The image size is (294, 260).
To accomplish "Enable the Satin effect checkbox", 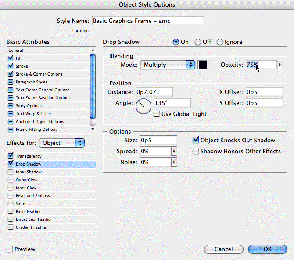I will (x=11, y=203).
